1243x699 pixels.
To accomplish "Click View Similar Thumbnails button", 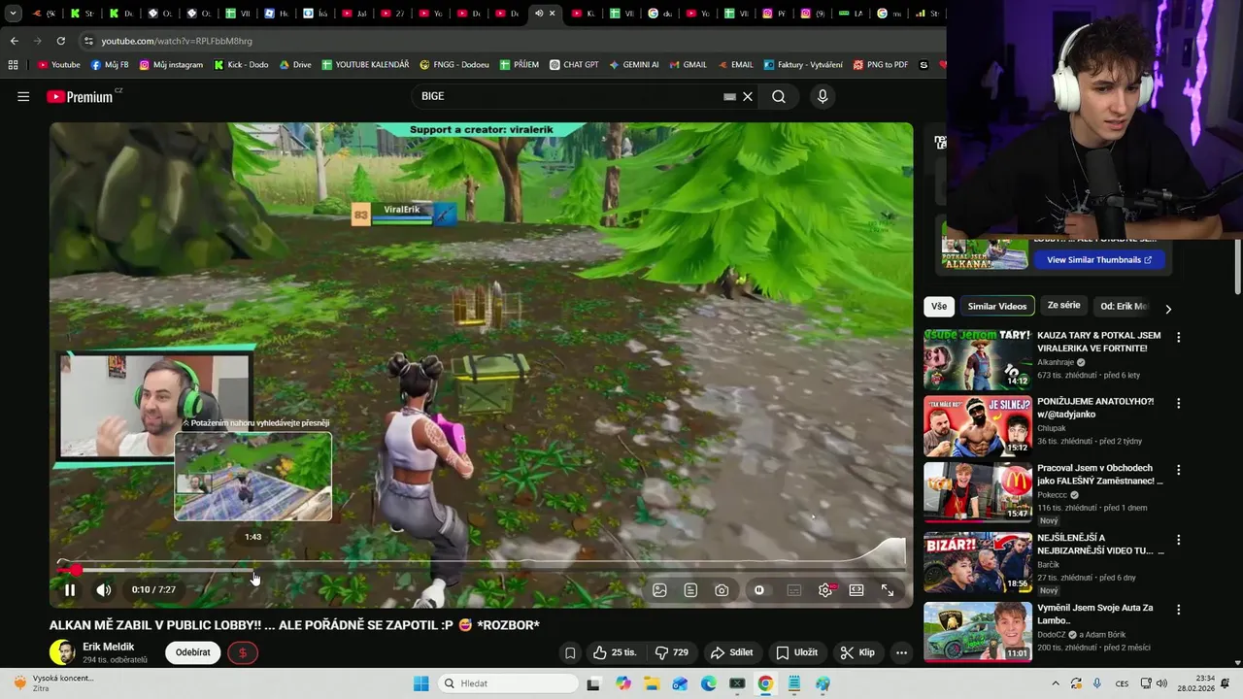I will (1098, 259).
